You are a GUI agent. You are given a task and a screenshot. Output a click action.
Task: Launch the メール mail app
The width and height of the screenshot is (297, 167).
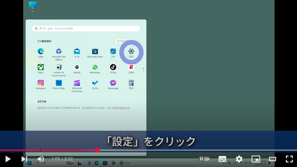(x=77, y=53)
